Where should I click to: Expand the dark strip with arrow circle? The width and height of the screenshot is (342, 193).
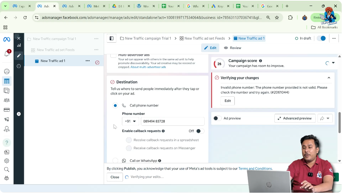(19, 114)
